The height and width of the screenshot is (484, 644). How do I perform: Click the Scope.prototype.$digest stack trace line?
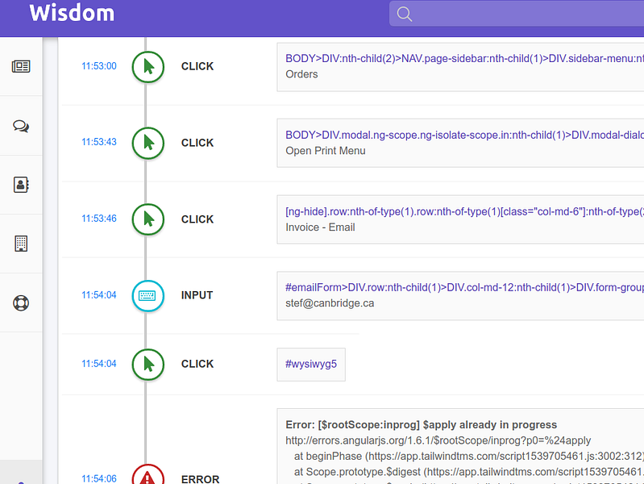(468, 472)
